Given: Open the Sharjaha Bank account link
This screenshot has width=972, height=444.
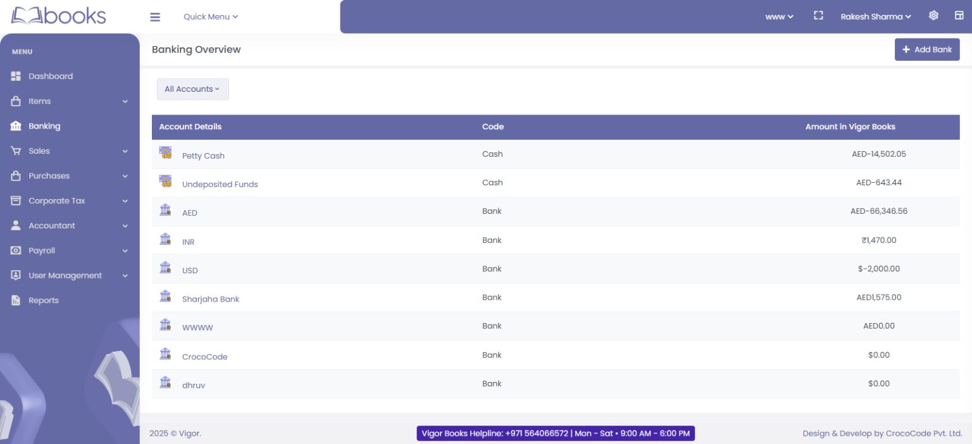Looking at the screenshot, I should (x=211, y=299).
